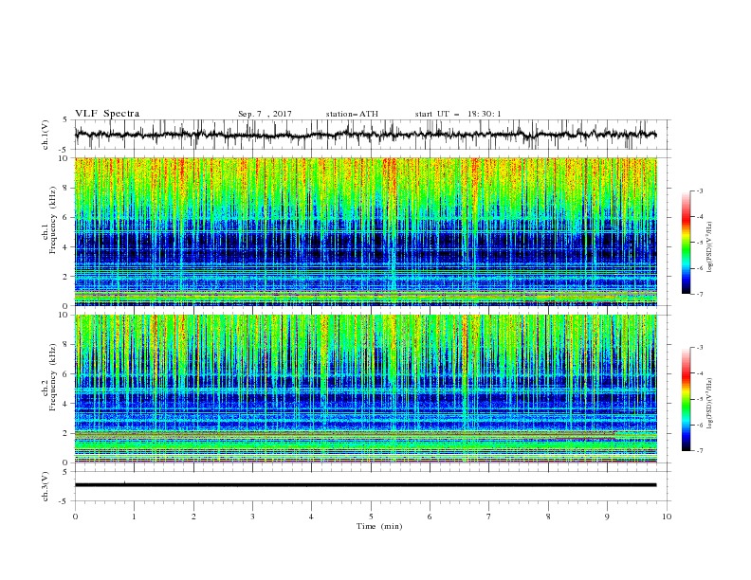Click the time axis tick label "2"

click(x=193, y=517)
